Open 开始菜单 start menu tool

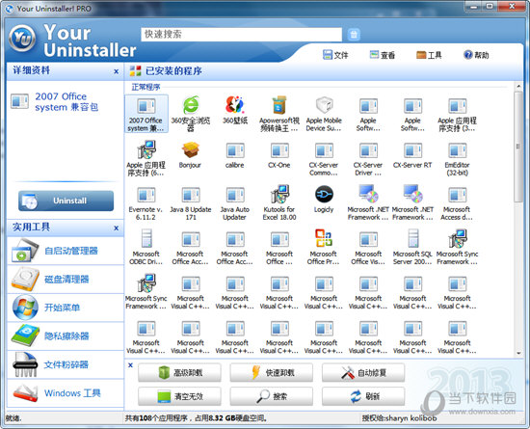click(66, 308)
